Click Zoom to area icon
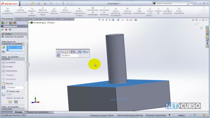Viewport: 210px width, 118px height. (x=103, y=20)
